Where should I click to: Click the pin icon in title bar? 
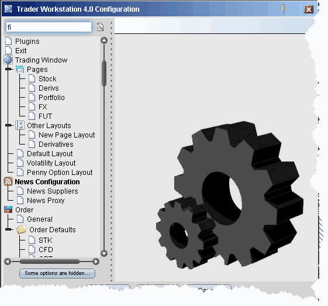[x=284, y=9]
